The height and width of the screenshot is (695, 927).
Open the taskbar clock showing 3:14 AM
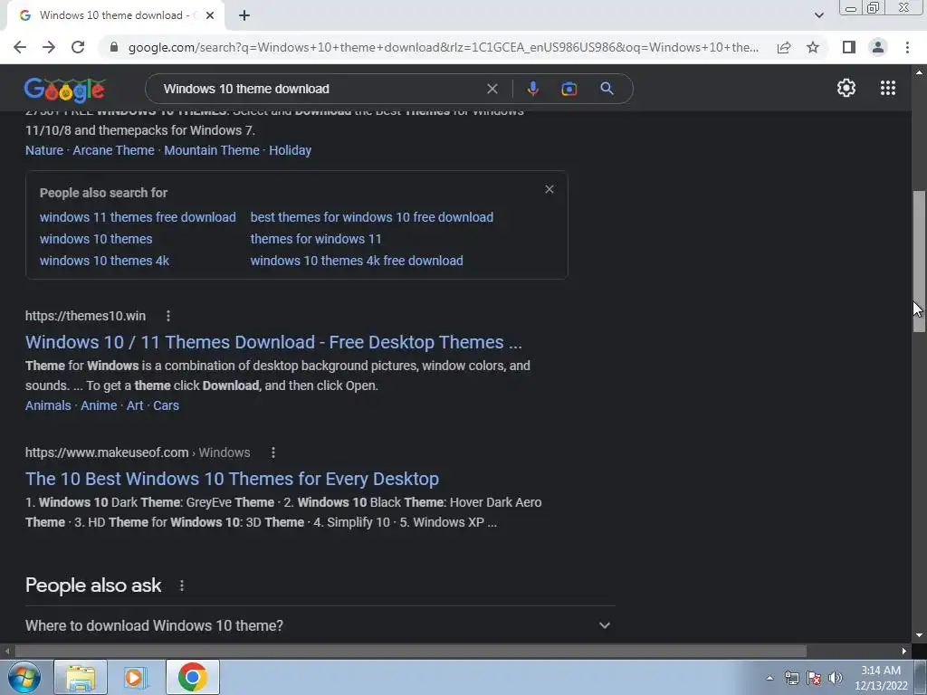(x=881, y=678)
